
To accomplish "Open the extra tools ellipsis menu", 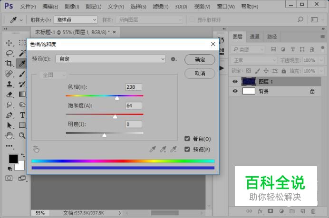I will (9, 146).
